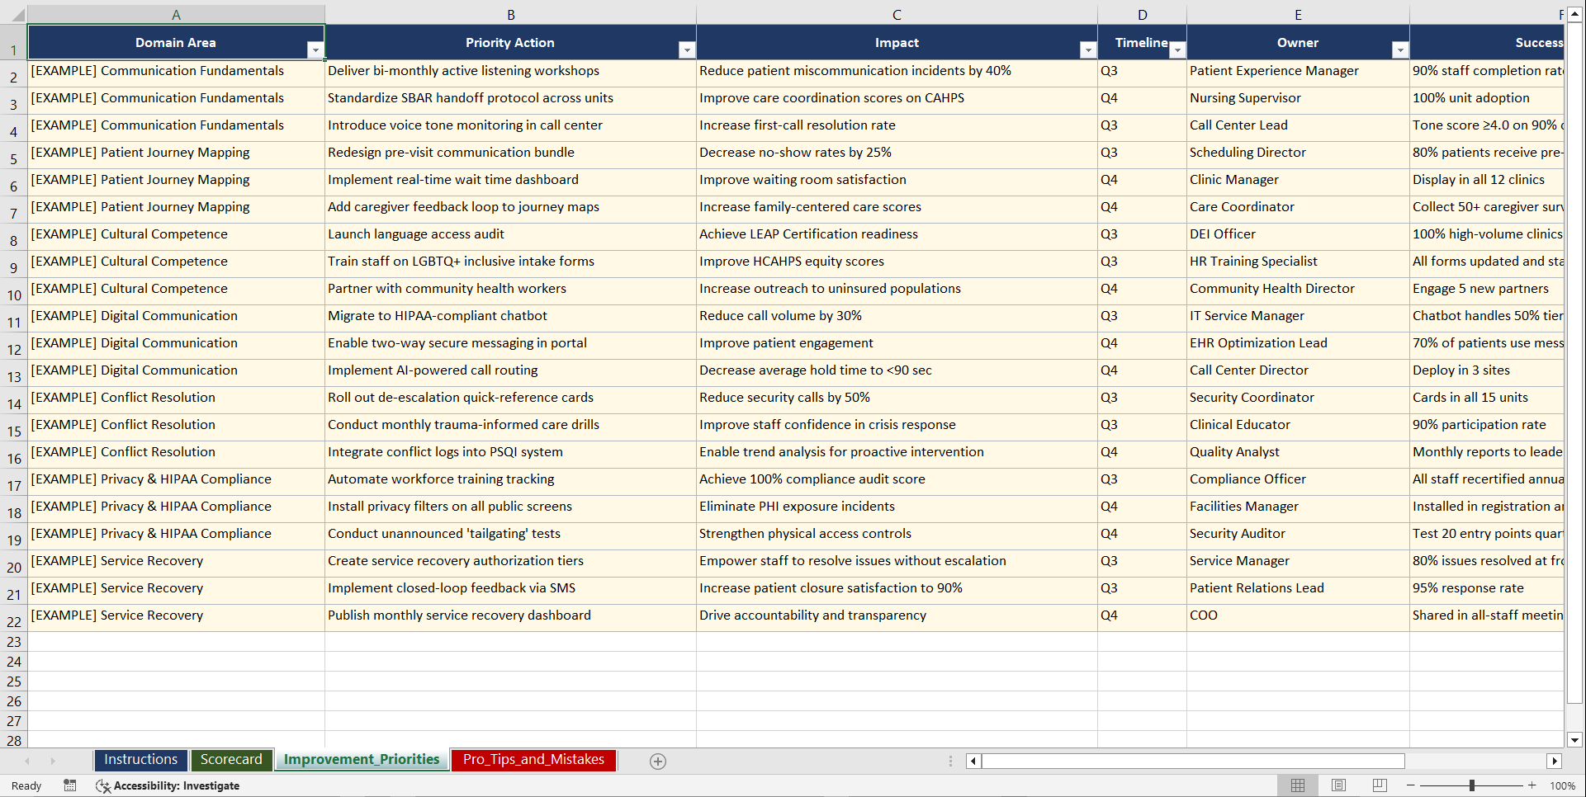Open the Timeline column filter dropdown
1586x797 pixels.
click(1177, 50)
